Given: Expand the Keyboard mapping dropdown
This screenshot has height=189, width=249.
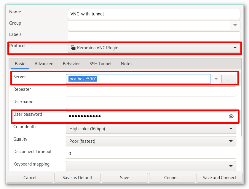Looking at the screenshot, I should 151,166.
